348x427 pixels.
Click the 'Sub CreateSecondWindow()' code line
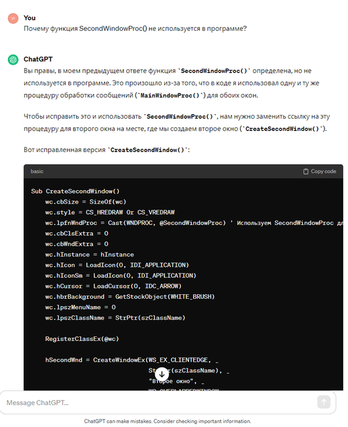pos(75,191)
